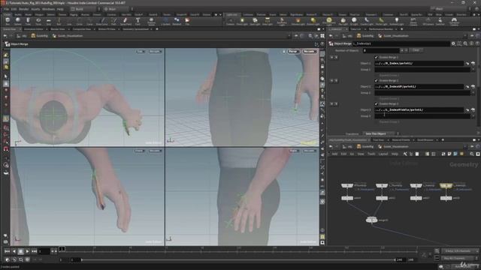Open the shelf set options arrow
481x270 pixels.
(x=220, y=14)
